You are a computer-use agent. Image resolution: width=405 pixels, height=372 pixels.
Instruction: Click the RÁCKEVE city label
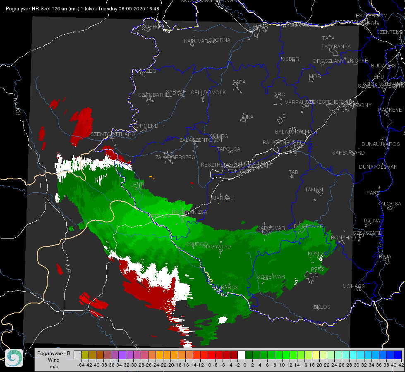390,110
